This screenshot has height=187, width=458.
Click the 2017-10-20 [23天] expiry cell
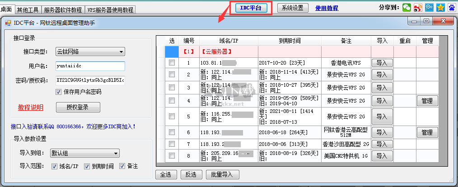[x=290, y=62]
